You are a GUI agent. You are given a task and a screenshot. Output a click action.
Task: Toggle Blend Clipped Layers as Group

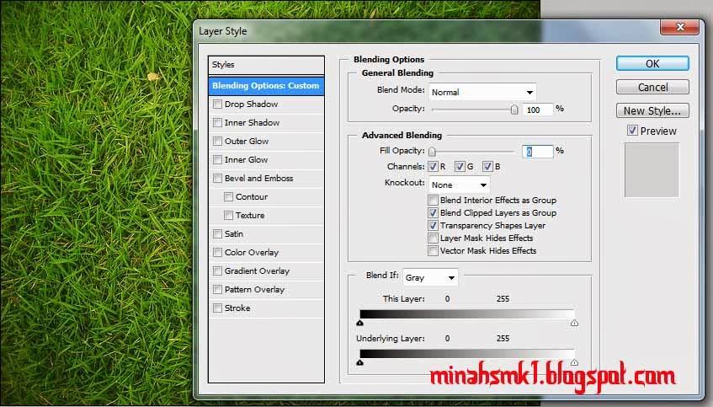pos(433,212)
